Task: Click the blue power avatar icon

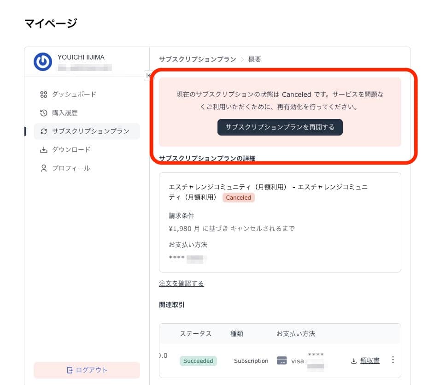Action: click(x=43, y=62)
